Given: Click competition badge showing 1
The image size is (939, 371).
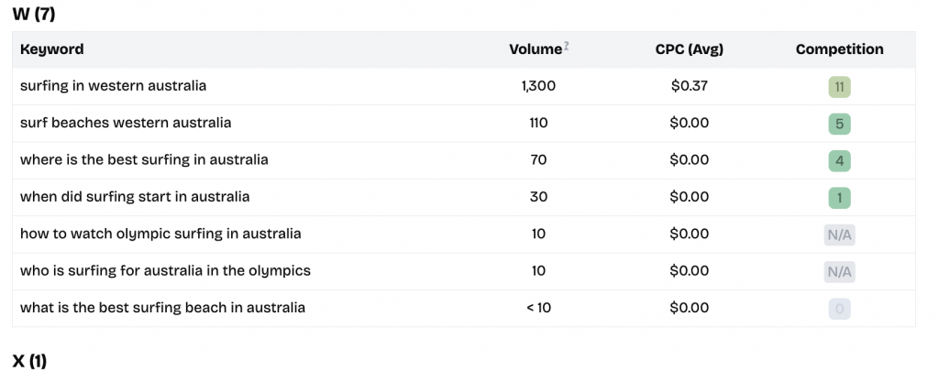Looking at the screenshot, I should tap(839, 198).
